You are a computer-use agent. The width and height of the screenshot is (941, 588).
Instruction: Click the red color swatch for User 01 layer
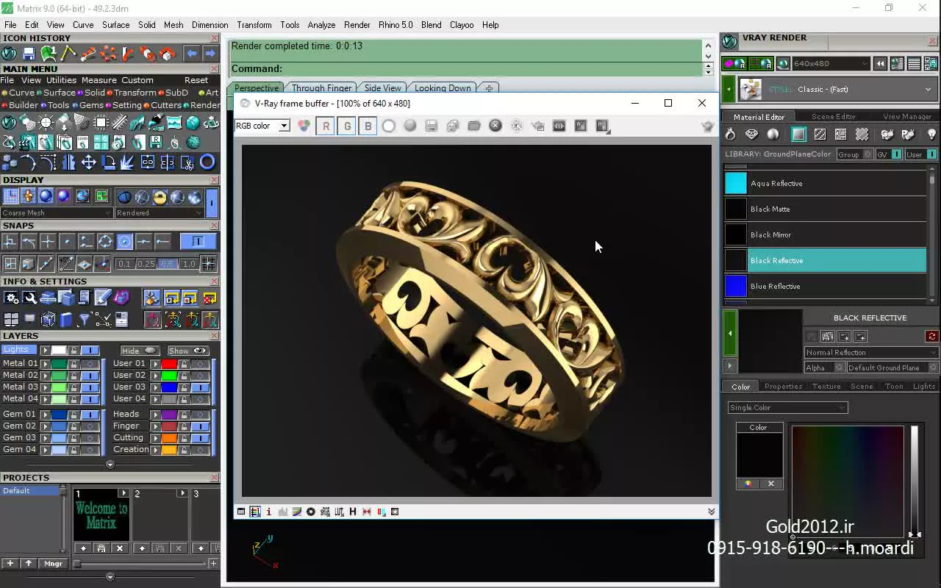coord(169,363)
